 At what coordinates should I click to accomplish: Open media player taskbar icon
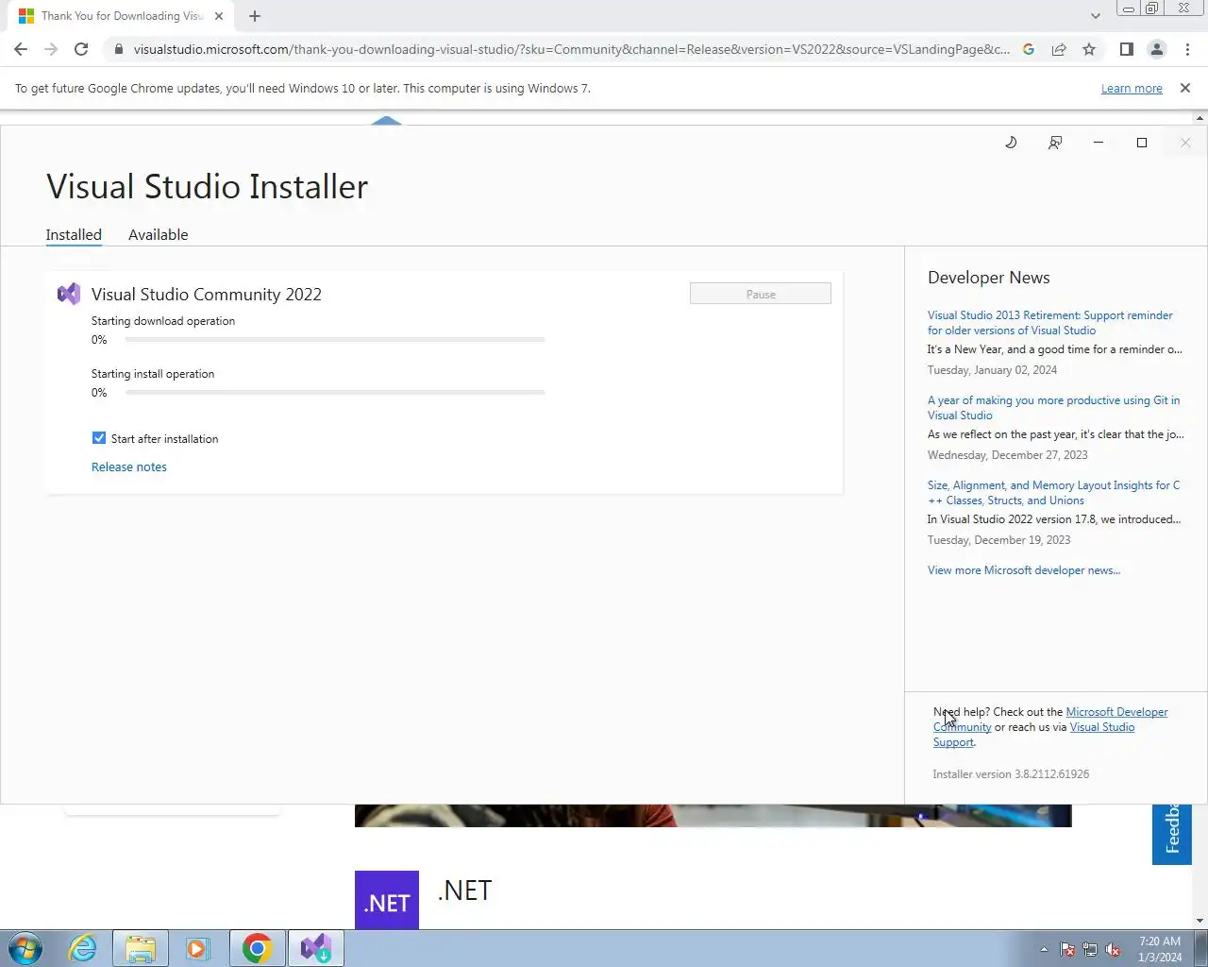pos(196,948)
